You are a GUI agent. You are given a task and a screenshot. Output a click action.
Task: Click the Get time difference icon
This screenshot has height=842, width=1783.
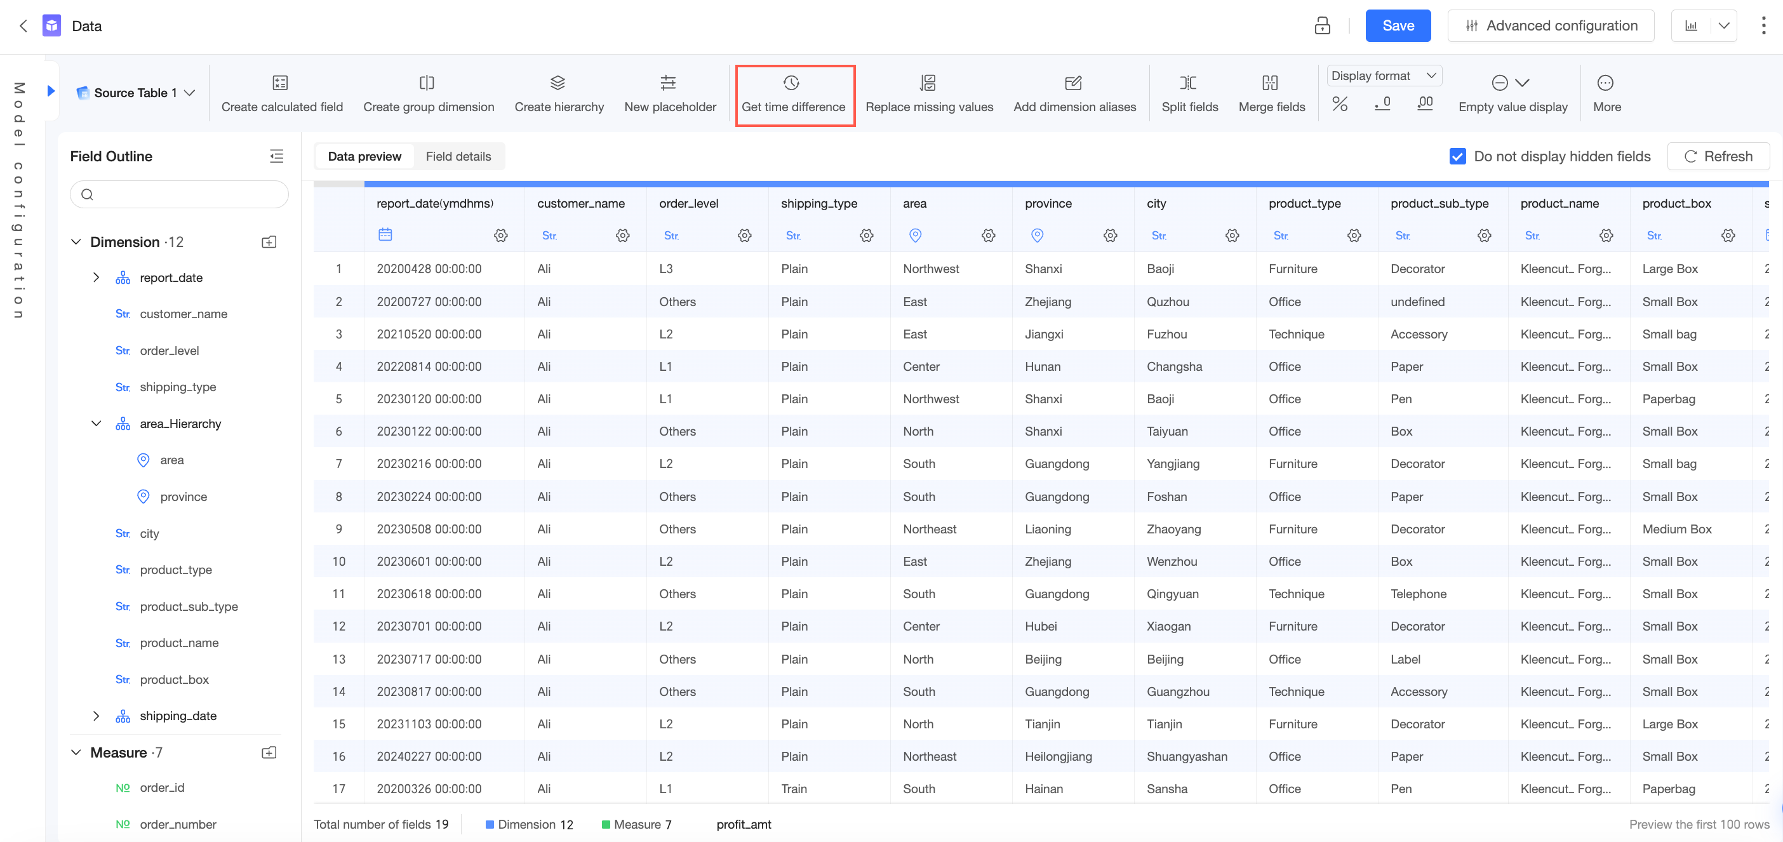pyautogui.click(x=791, y=83)
